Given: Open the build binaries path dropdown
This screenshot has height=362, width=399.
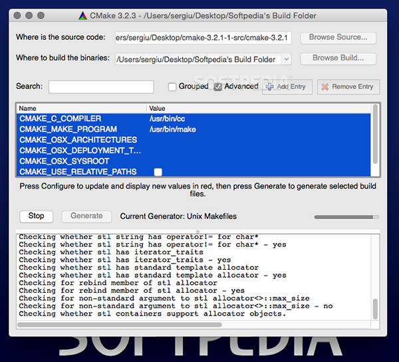Looking at the screenshot, I should (286, 59).
